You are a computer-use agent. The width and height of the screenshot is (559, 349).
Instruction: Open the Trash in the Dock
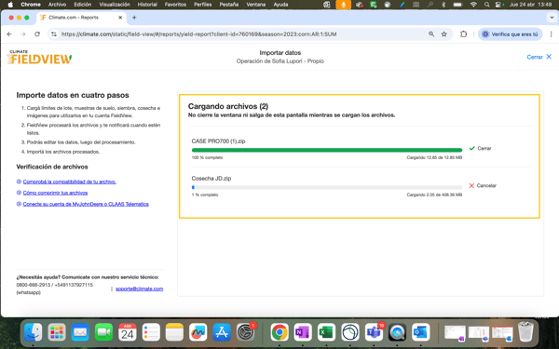(525, 331)
